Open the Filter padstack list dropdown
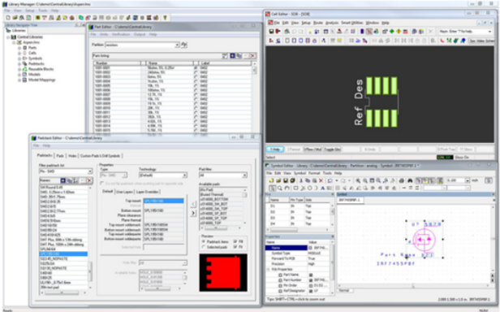Screen dimensions: 500x312 [90, 171]
